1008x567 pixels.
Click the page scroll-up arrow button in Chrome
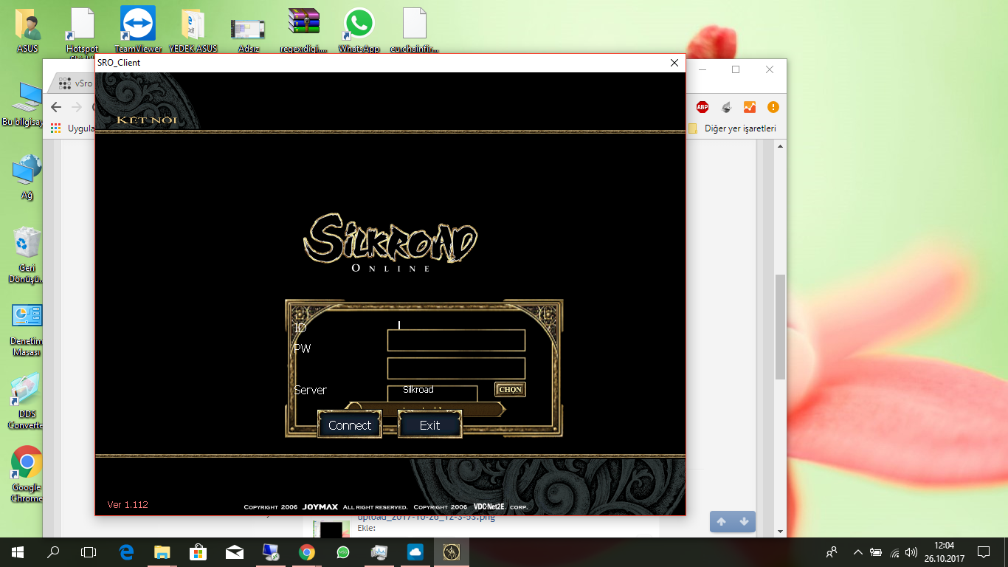point(721,521)
